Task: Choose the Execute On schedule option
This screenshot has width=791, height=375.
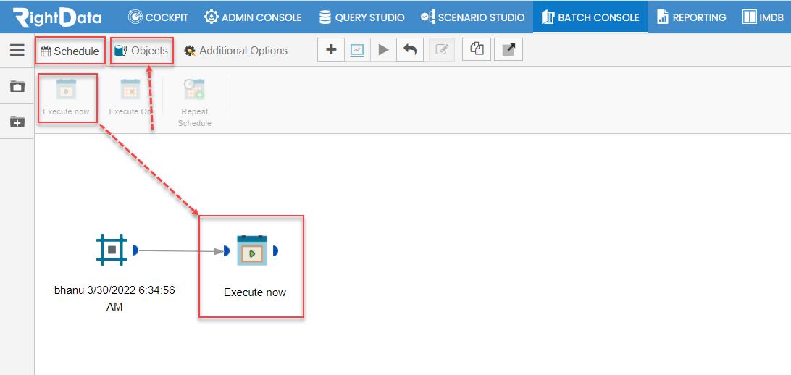Action: [x=130, y=98]
